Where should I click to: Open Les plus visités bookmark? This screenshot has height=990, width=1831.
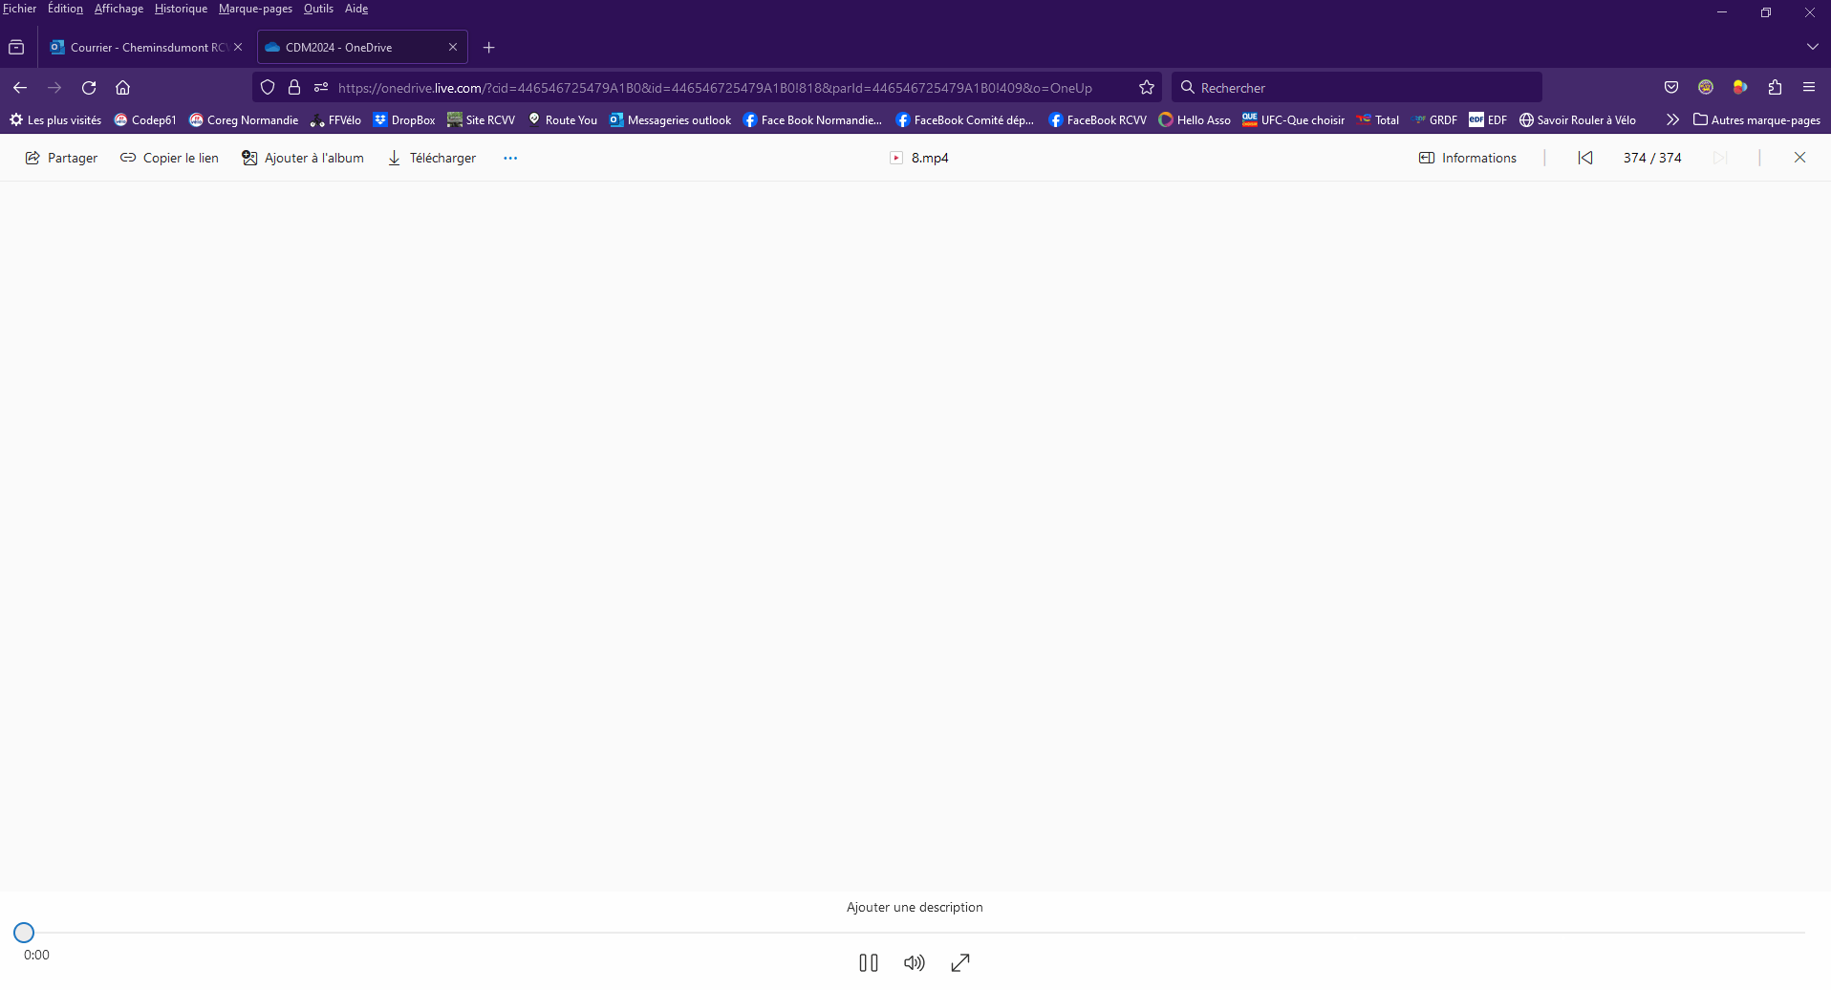tap(55, 119)
